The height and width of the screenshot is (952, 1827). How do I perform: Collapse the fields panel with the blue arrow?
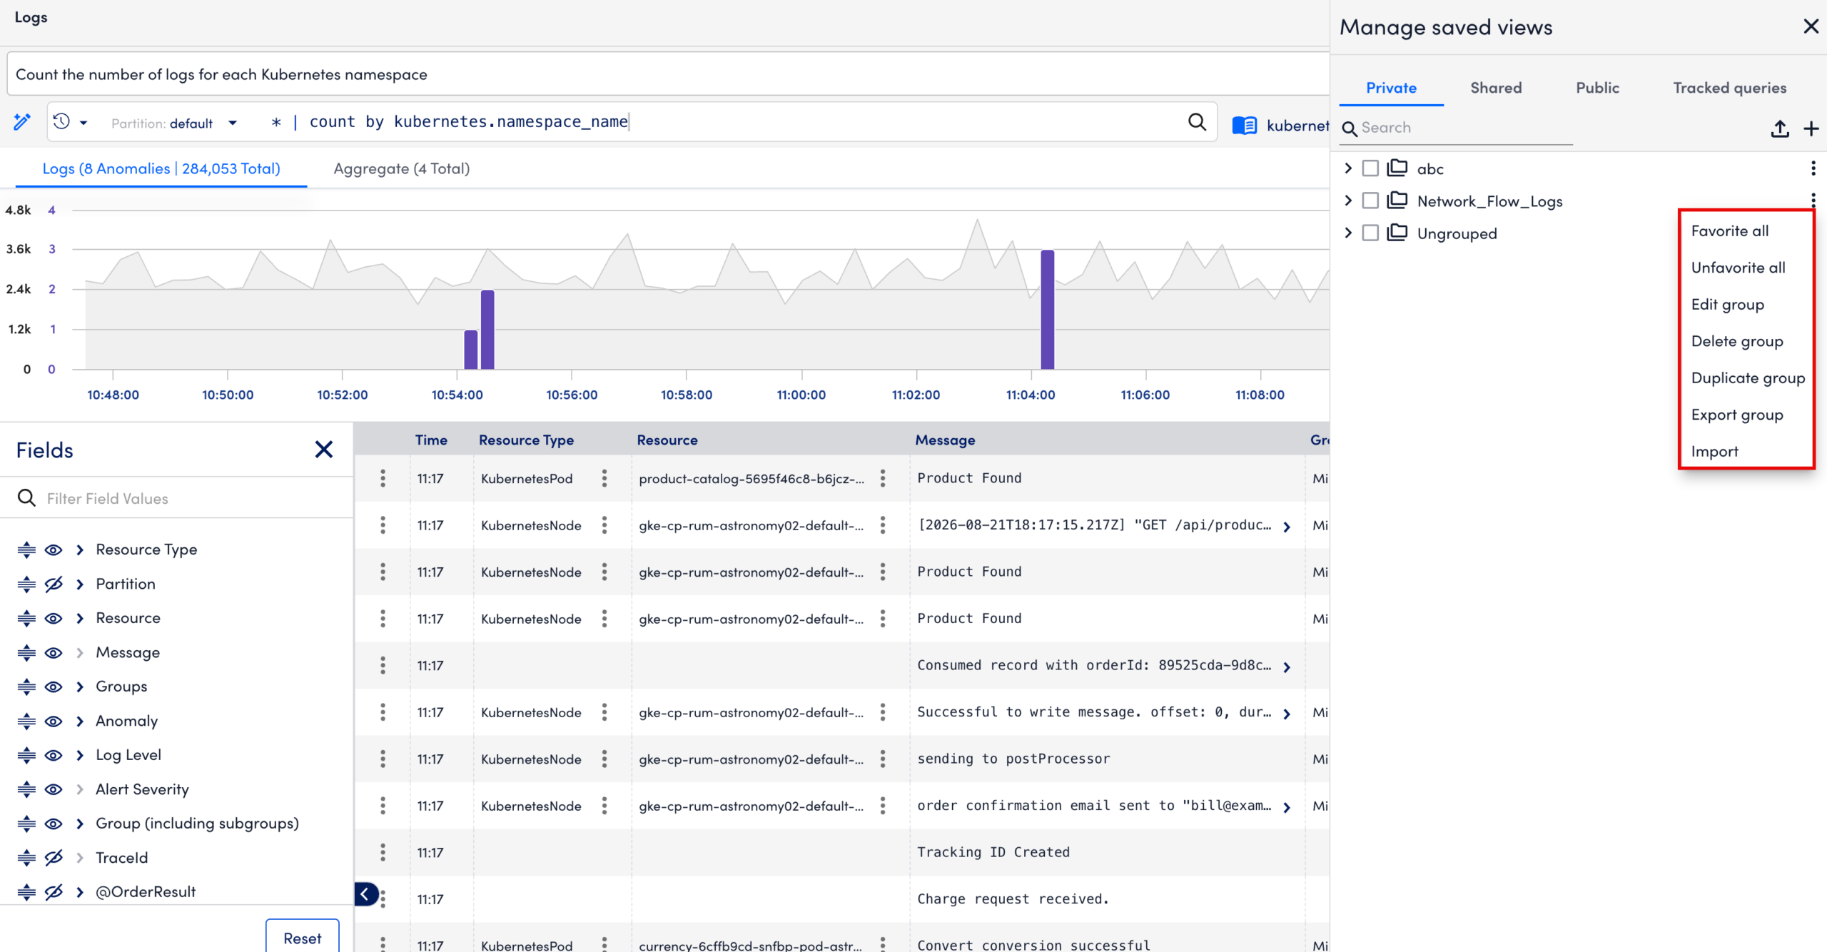(365, 893)
